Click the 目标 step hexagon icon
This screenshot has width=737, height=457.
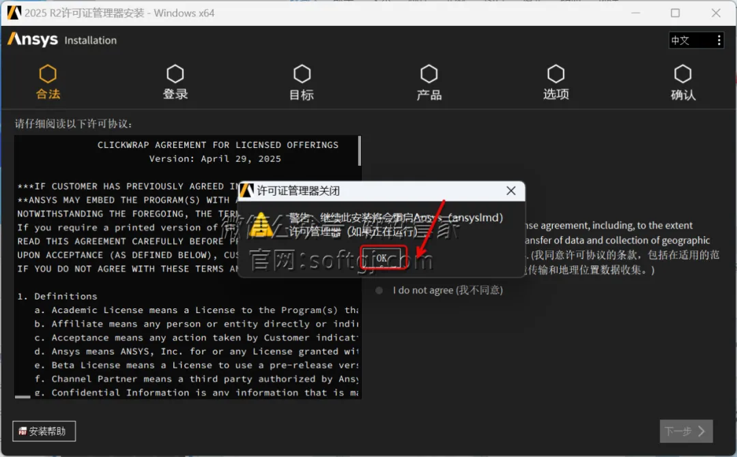tap(302, 74)
